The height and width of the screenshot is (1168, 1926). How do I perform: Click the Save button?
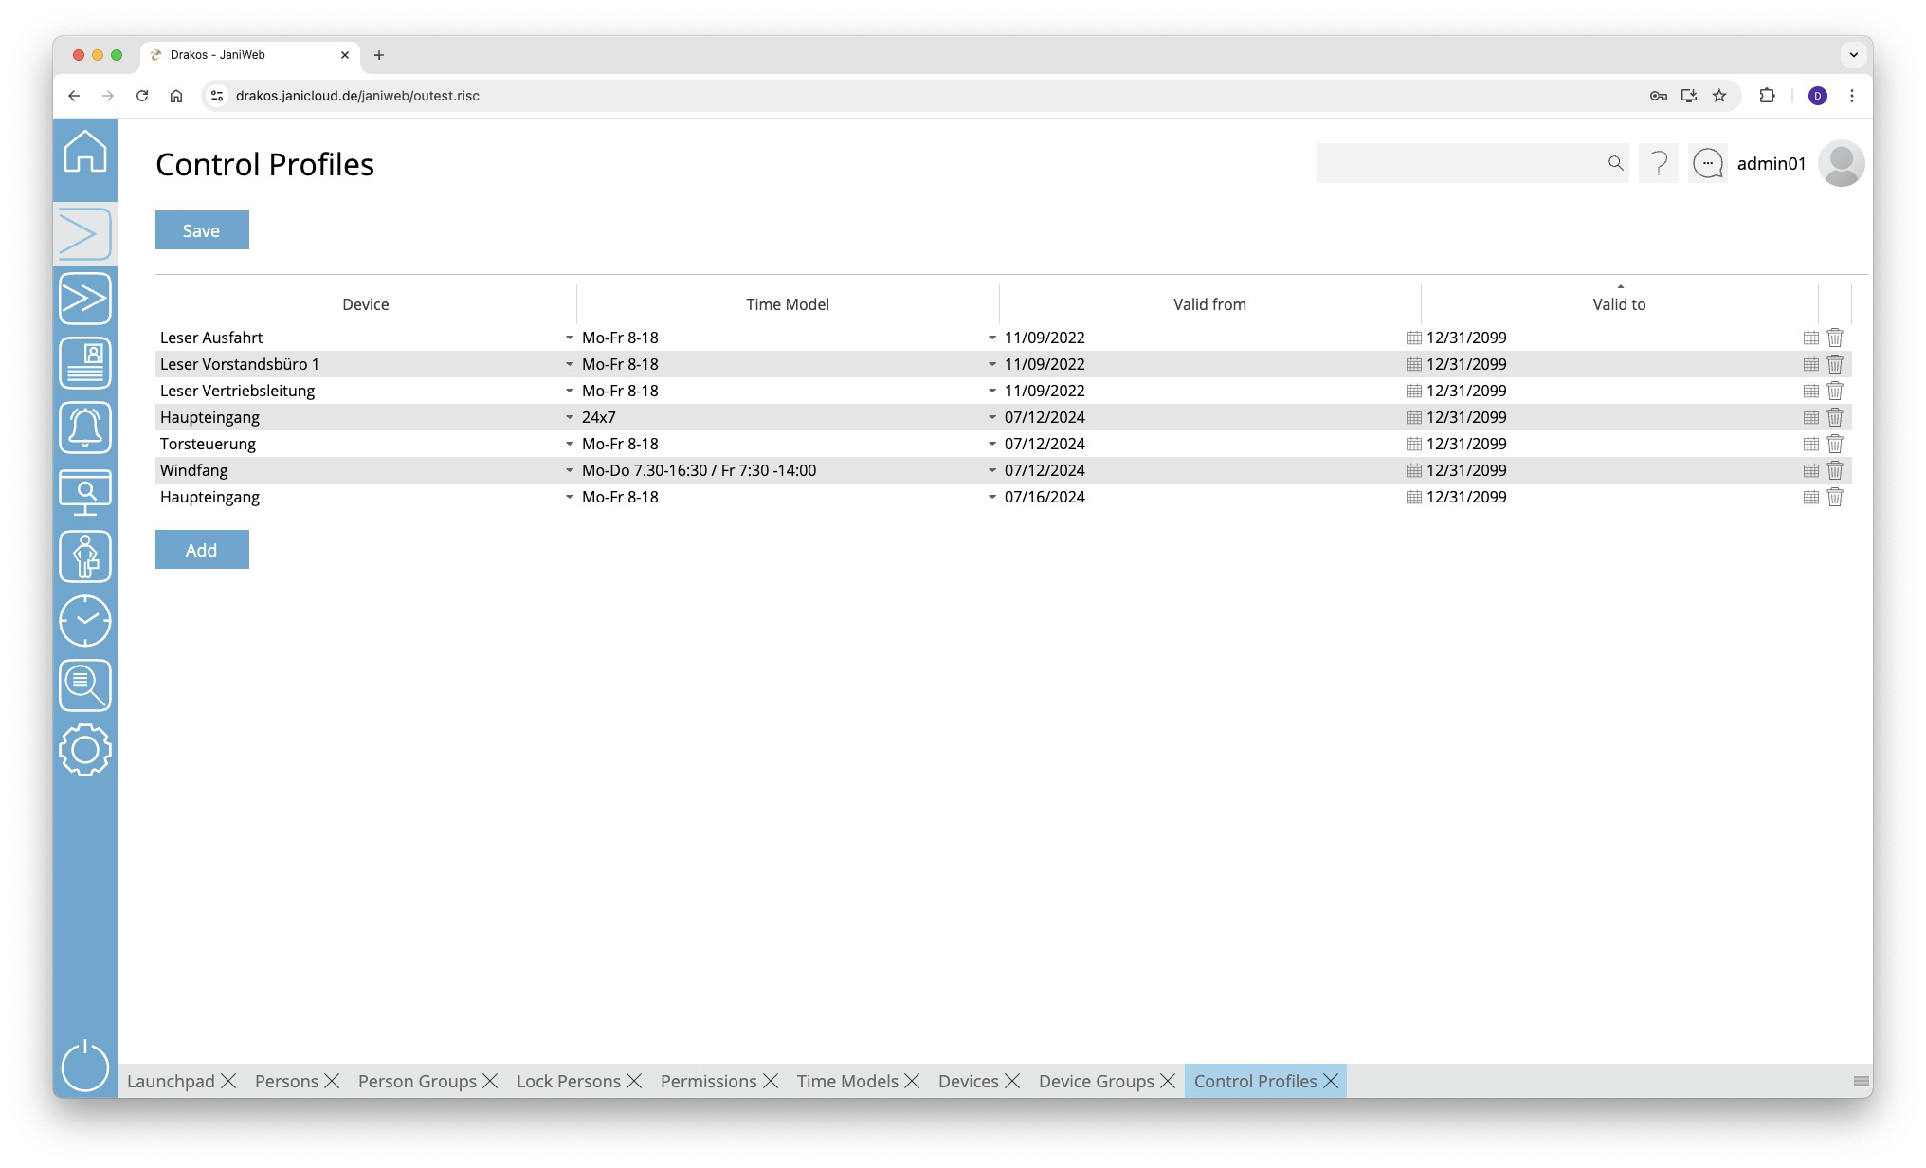(202, 230)
